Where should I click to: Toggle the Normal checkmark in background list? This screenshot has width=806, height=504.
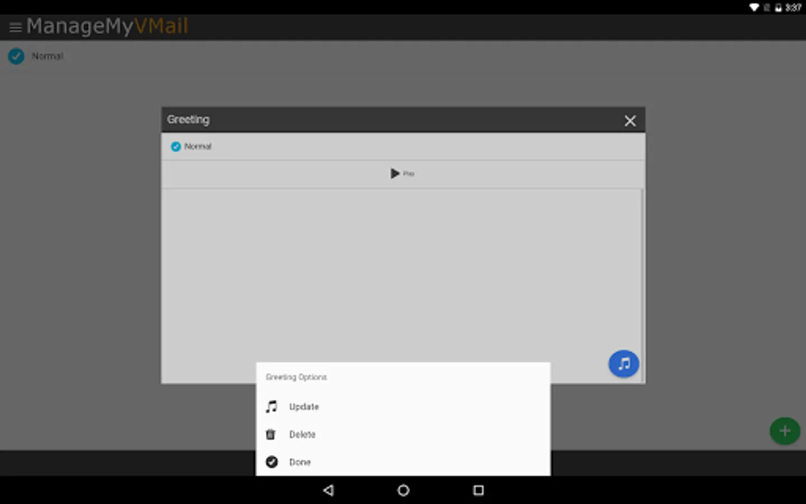pos(16,56)
